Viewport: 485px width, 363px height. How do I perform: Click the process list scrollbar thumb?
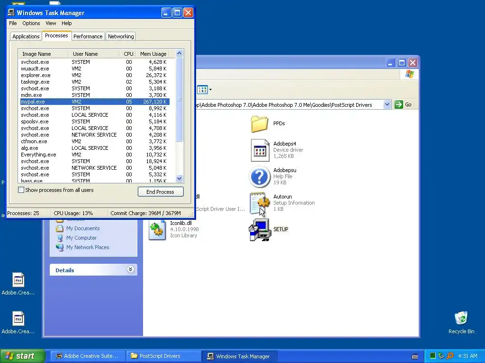(179, 99)
